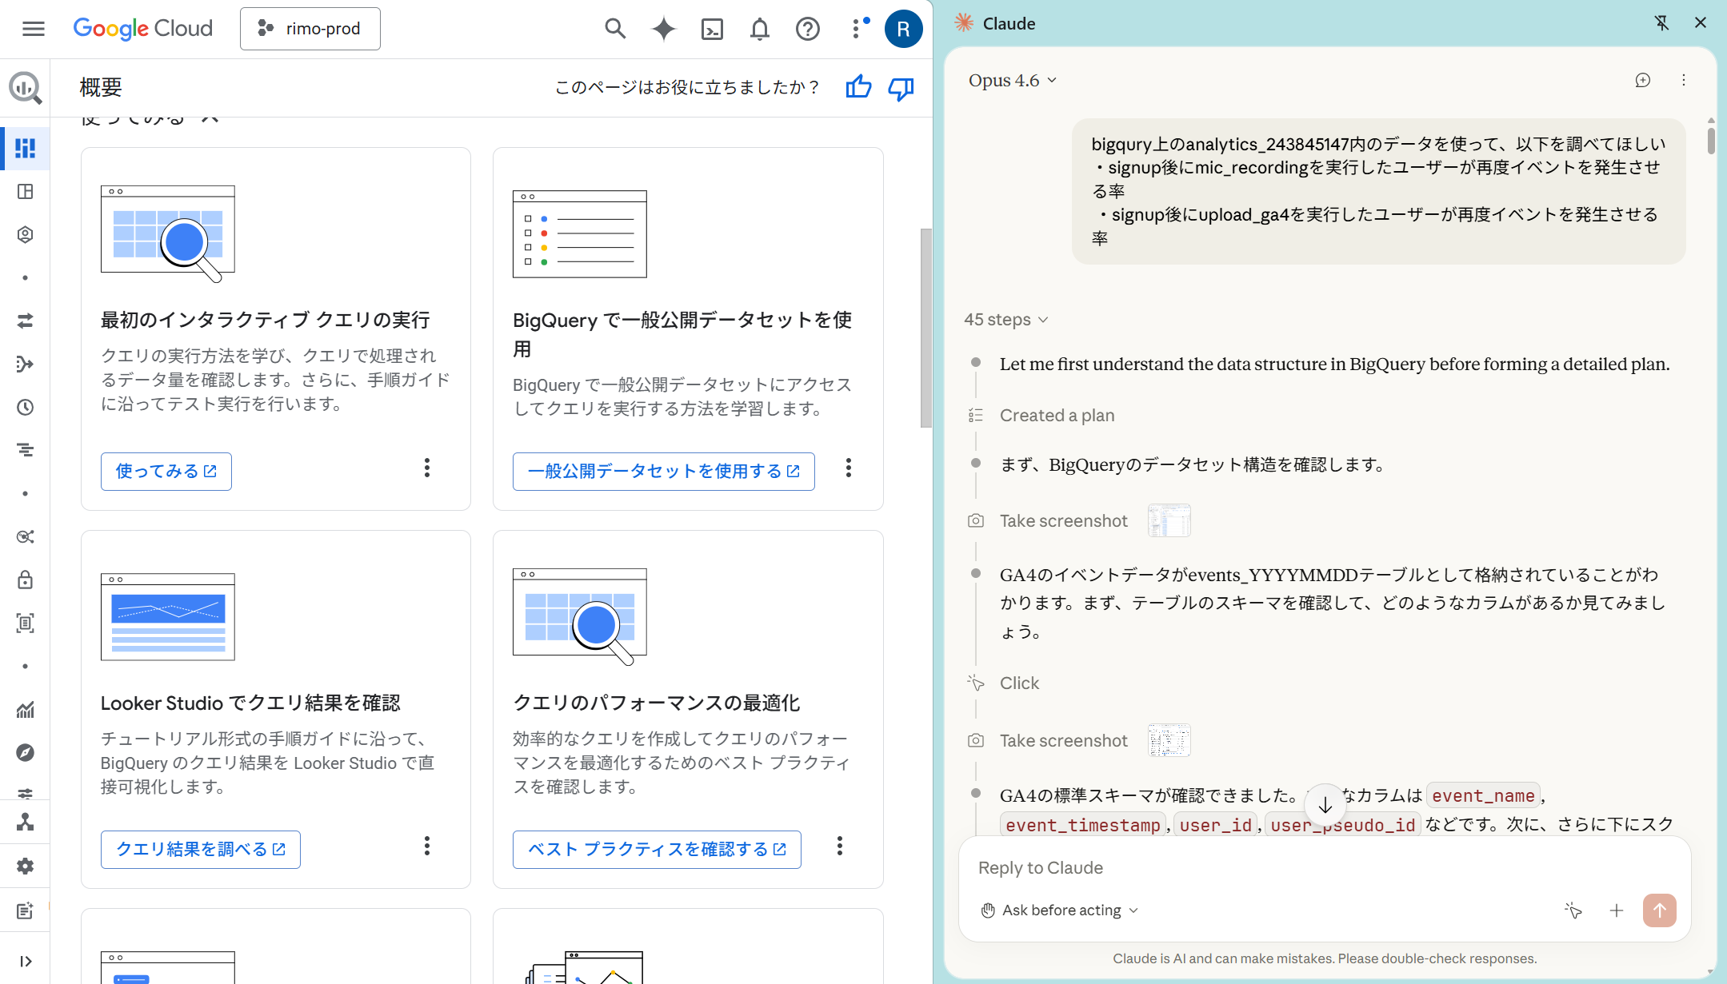
Task: Click the Gemini sparkle icon
Action: click(663, 30)
